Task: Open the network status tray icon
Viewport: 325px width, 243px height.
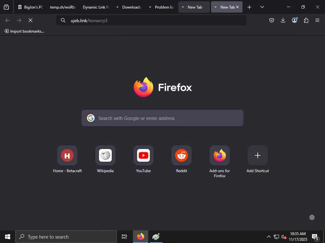Action: pyautogui.click(x=276, y=237)
